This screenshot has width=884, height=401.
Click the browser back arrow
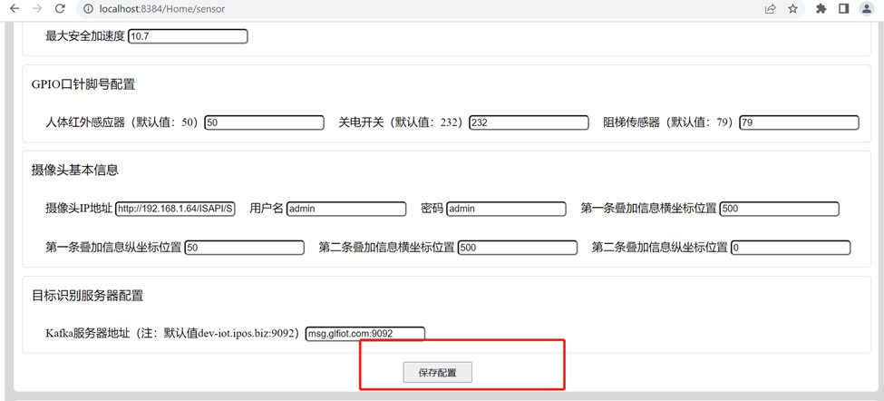[14, 9]
